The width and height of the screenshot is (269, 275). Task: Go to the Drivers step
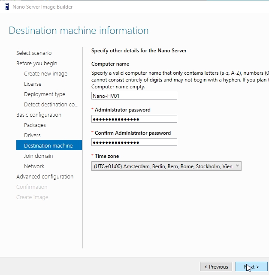(32, 136)
